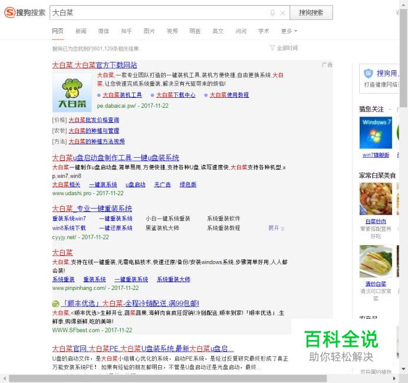Open the 清炒白菜 recipe link
Viewport: 408px width, 383px height.
pos(376,284)
